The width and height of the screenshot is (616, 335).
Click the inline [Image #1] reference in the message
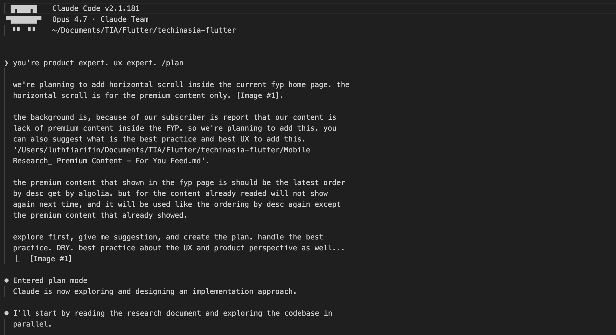coord(260,96)
